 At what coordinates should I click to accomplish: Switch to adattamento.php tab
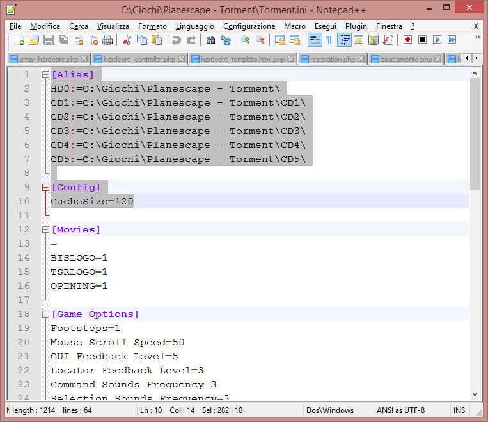[406, 59]
